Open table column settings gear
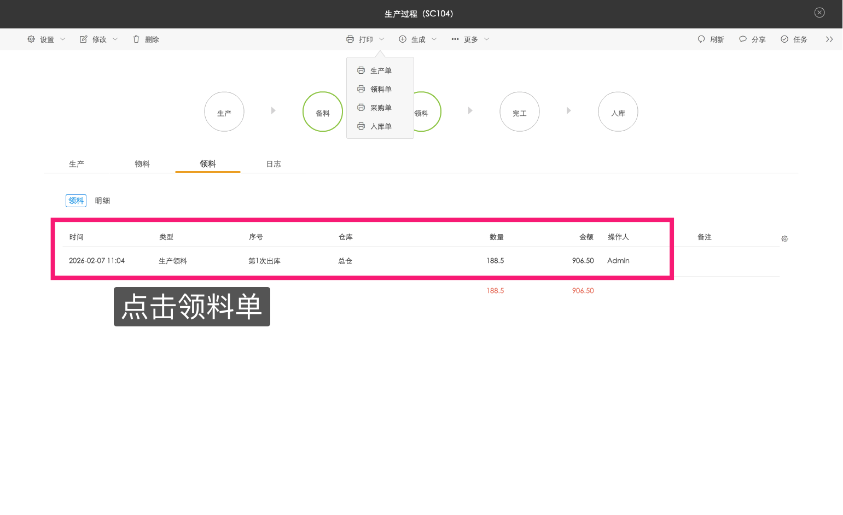843x515 pixels. pyautogui.click(x=784, y=239)
